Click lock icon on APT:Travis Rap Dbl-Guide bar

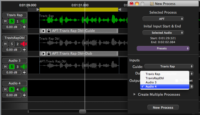[48, 31]
